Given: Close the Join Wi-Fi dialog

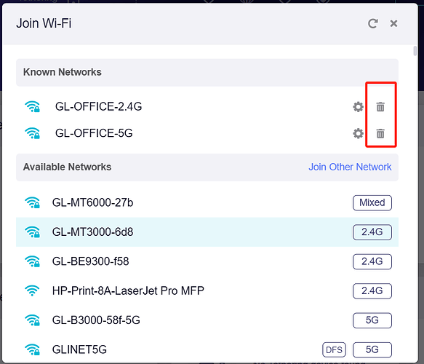Looking at the screenshot, I should (x=393, y=23).
